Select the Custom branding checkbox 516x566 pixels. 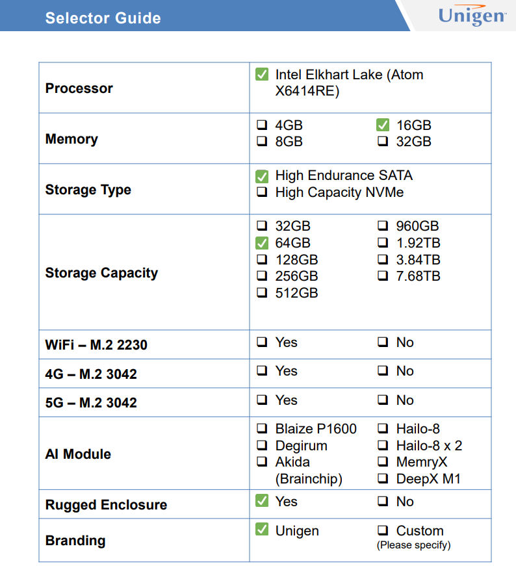383,531
